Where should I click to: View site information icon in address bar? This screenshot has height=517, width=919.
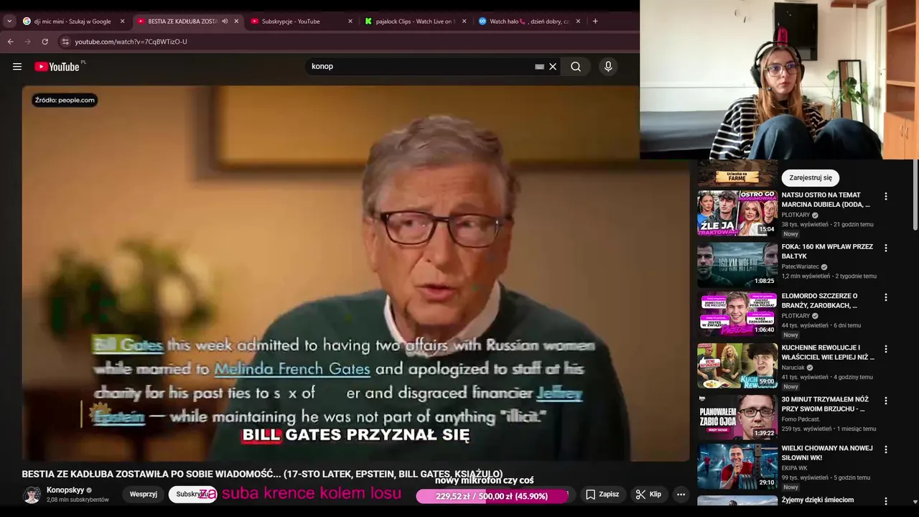click(x=65, y=42)
